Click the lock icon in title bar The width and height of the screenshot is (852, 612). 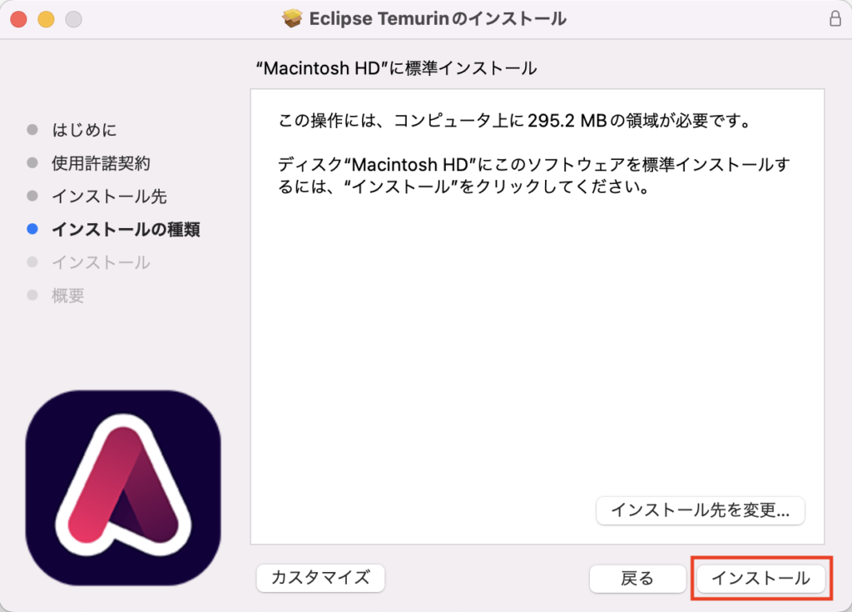tap(835, 18)
